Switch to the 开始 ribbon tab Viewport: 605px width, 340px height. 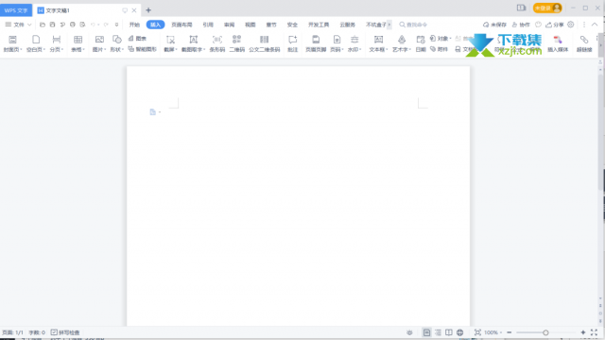[134, 25]
